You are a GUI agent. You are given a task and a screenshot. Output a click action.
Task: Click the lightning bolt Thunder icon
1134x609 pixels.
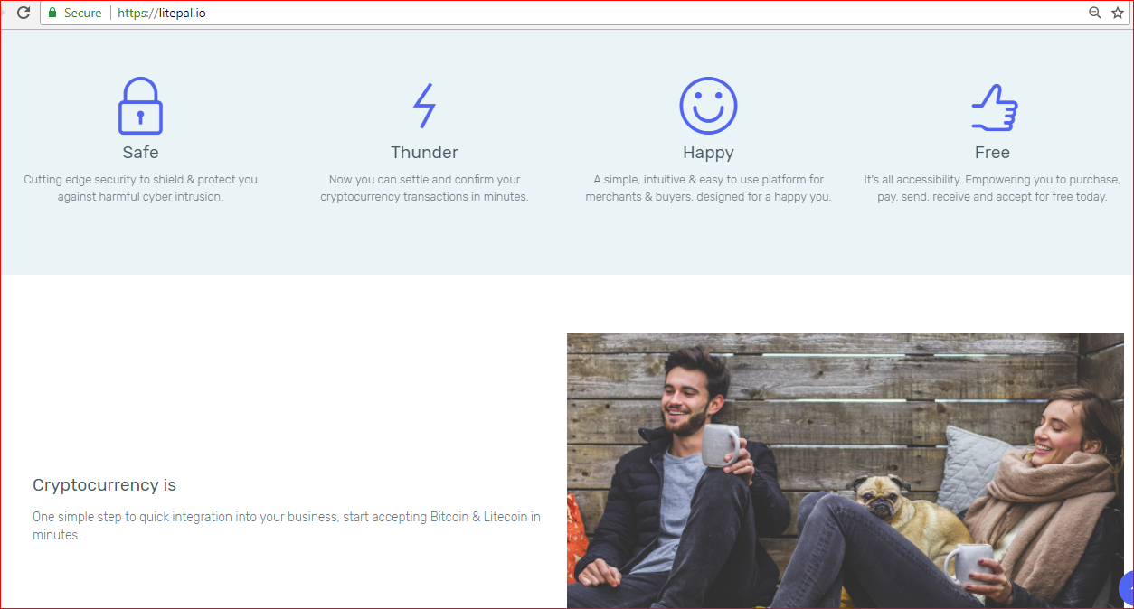(424, 106)
